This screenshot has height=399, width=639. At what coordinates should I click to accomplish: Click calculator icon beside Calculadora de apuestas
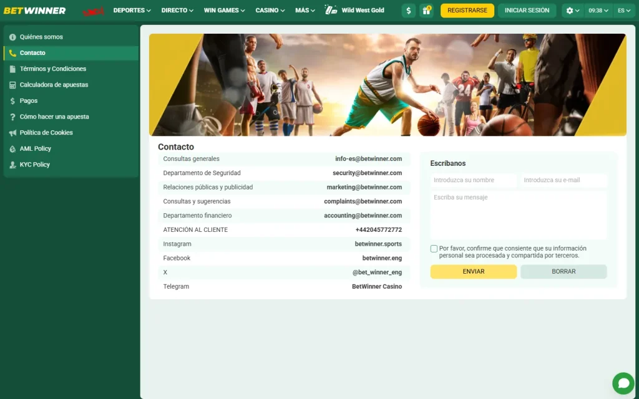pyautogui.click(x=12, y=85)
